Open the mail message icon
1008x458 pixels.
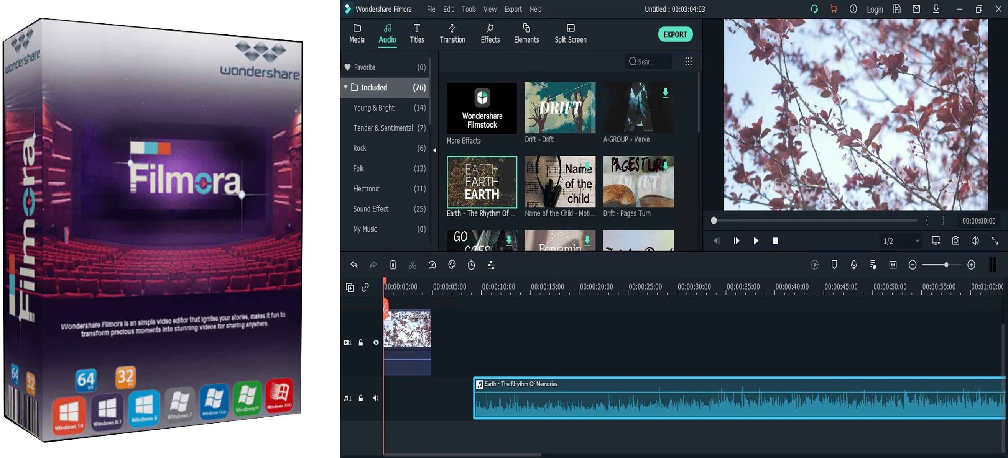coord(916,9)
